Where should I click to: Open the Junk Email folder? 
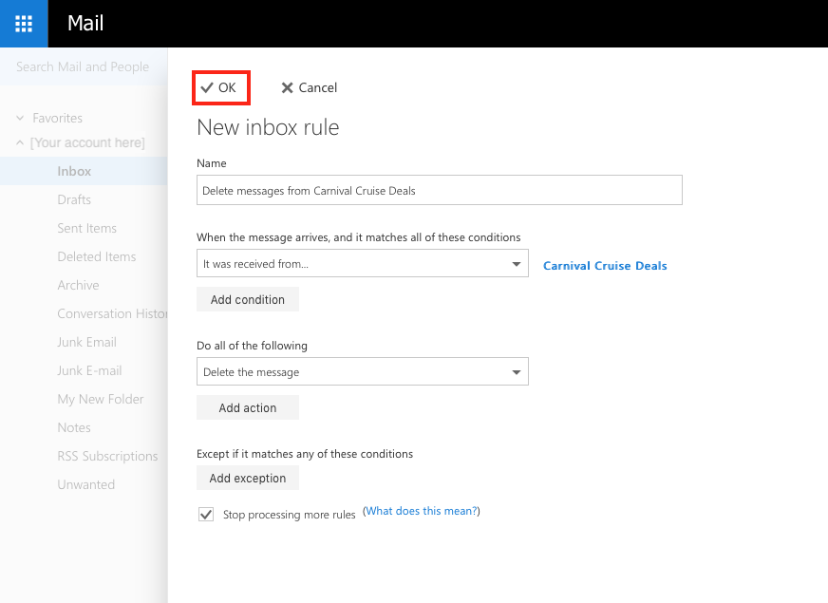(86, 343)
